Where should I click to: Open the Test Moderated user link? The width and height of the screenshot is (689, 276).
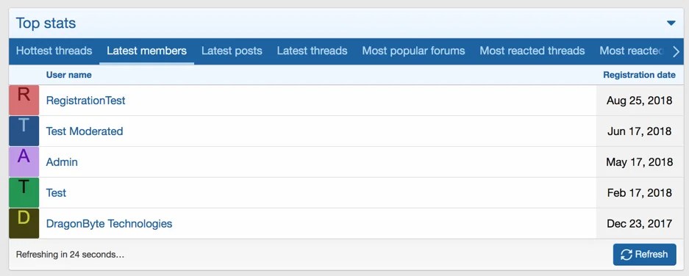click(85, 131)
